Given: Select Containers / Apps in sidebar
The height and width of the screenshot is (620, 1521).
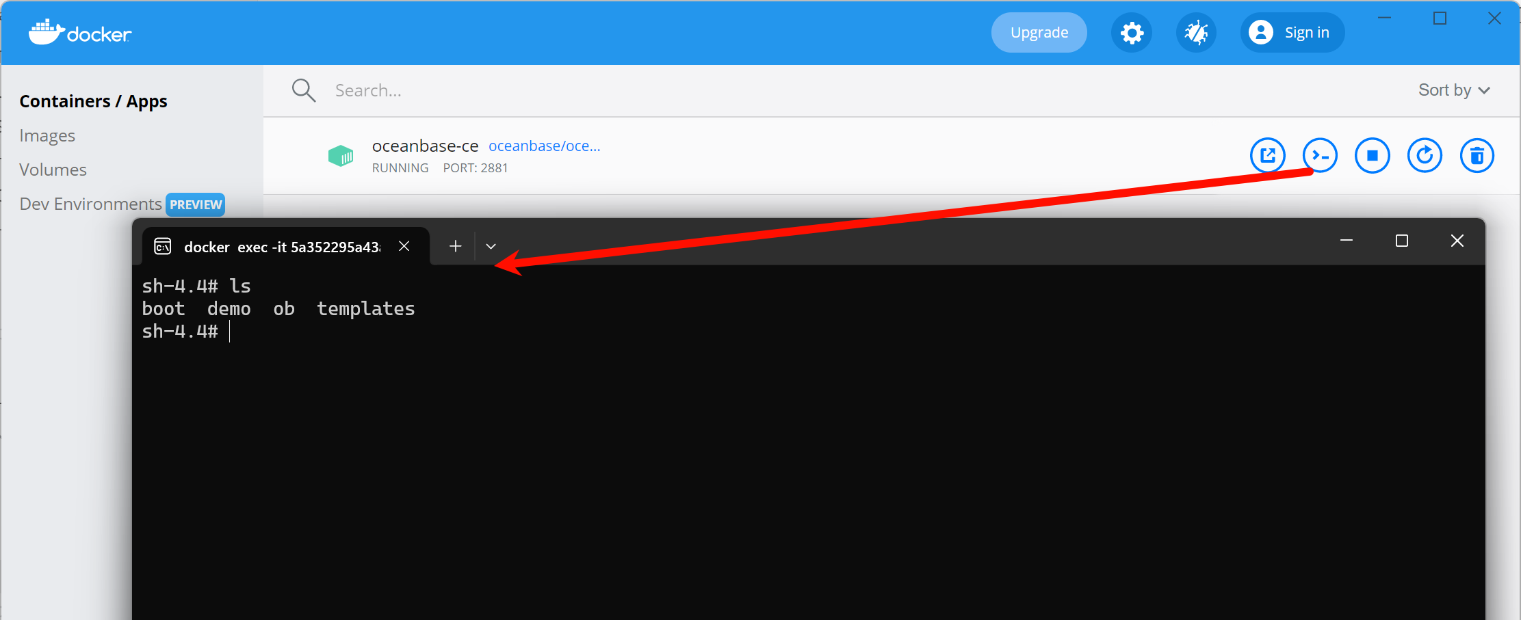Looking at the screenshot, I should (x=93, y=101).
